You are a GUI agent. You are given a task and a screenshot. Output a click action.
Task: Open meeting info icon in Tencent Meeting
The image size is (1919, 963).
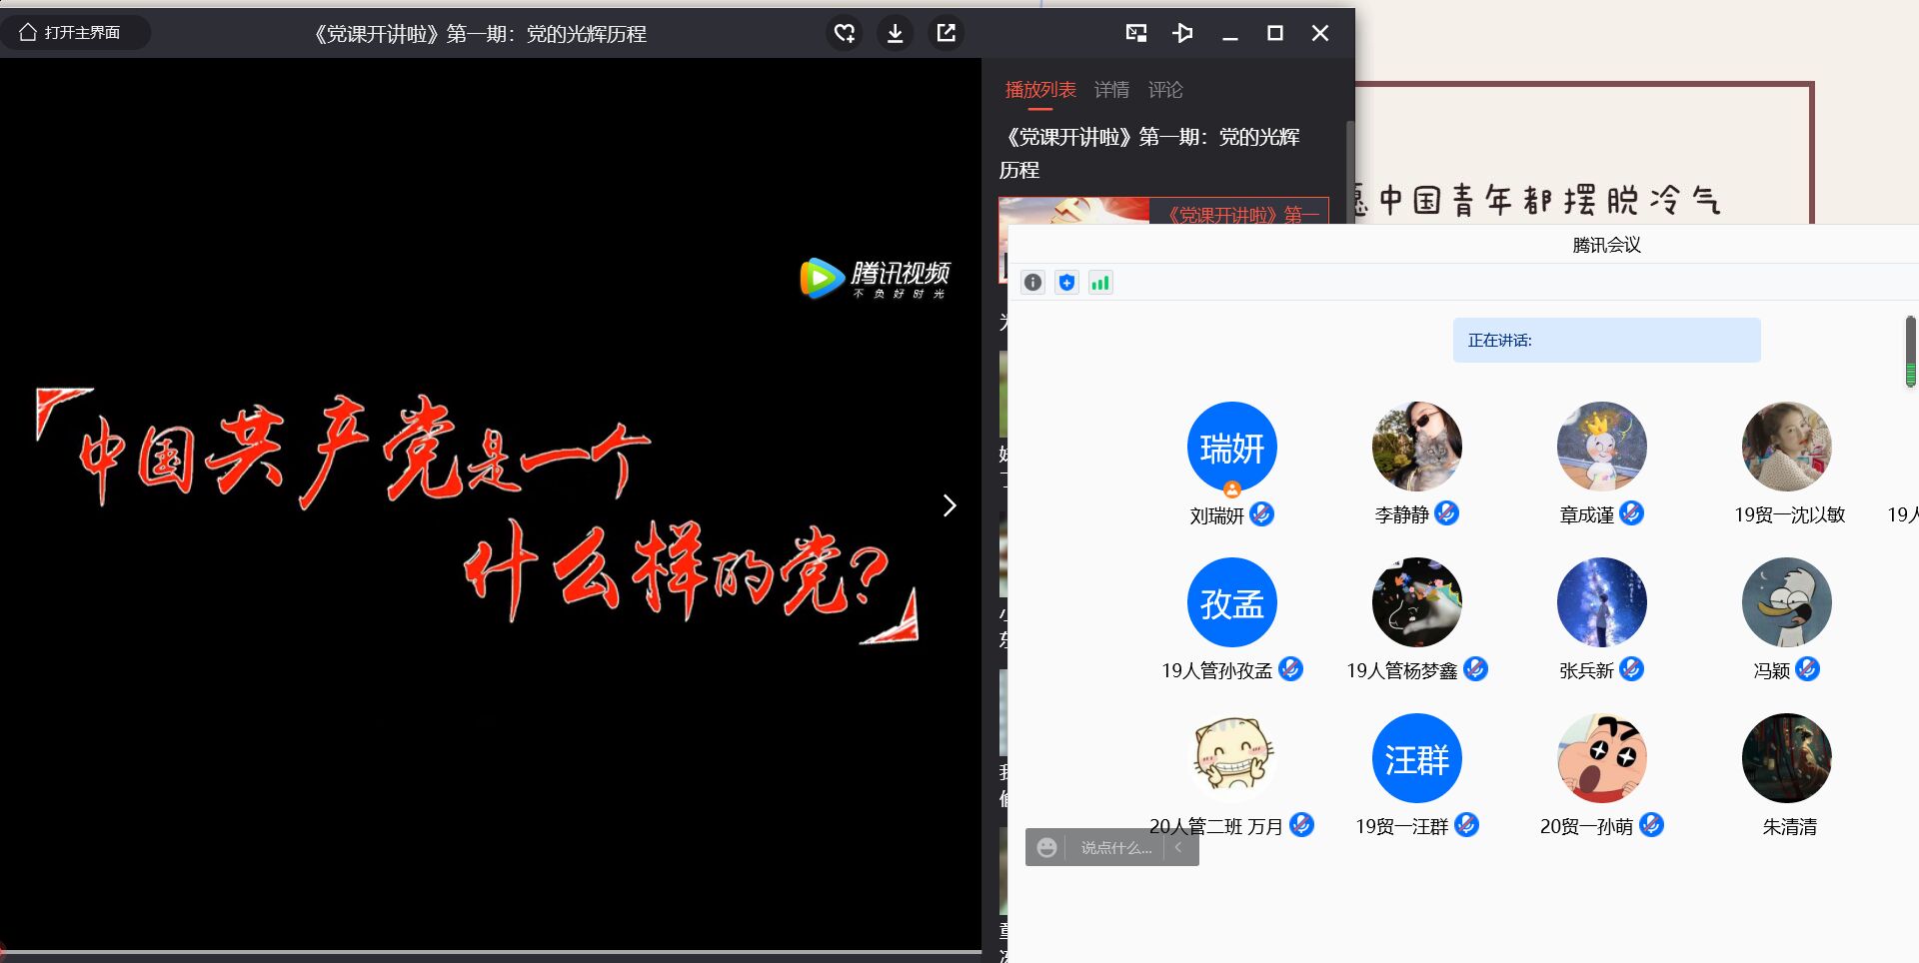tap(1032, 283)
